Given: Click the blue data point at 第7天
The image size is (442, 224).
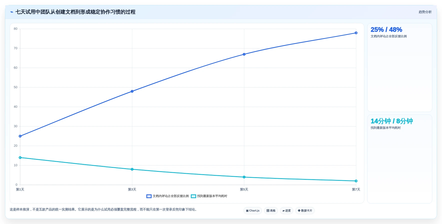Looking at the screenshot, I should click(356, 33).
